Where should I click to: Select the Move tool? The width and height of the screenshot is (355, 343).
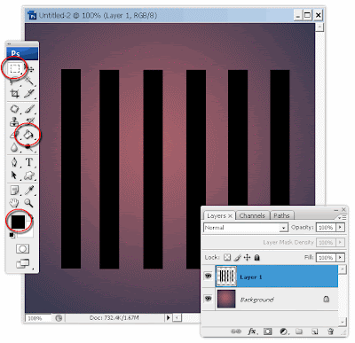coord(30,69)
